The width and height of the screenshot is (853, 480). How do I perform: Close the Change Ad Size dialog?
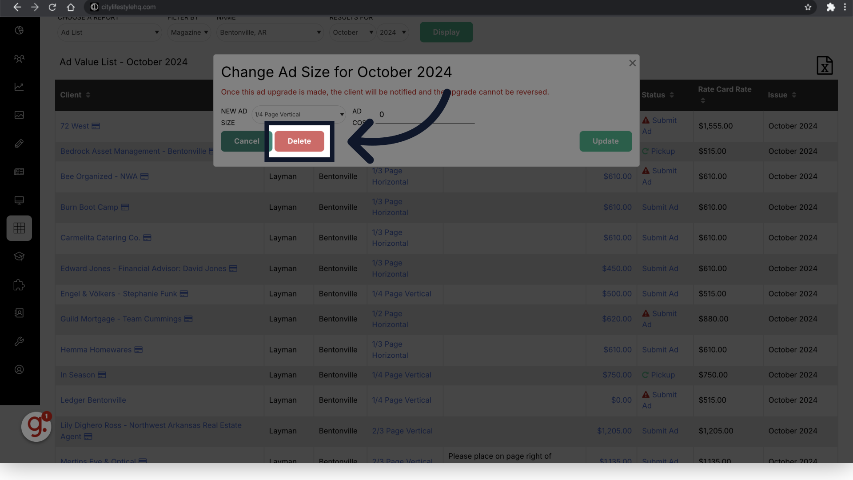pos(632,63)
